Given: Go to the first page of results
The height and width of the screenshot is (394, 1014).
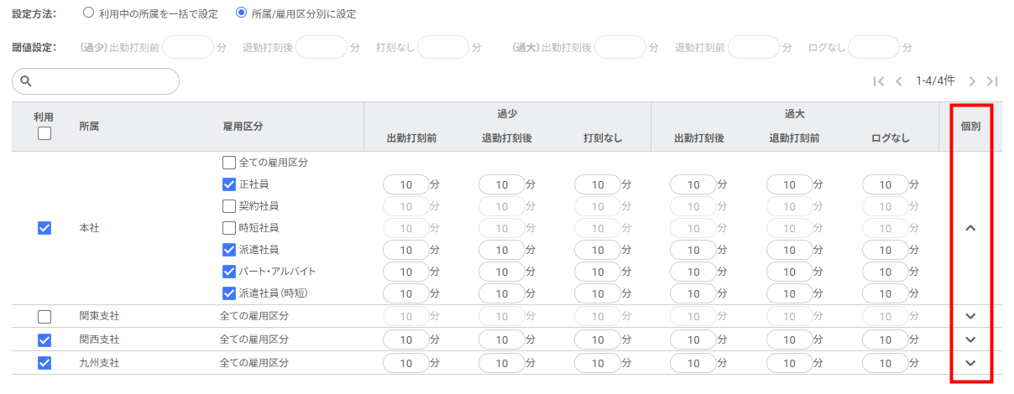Looking at the screenshot, I should point(878,81).
